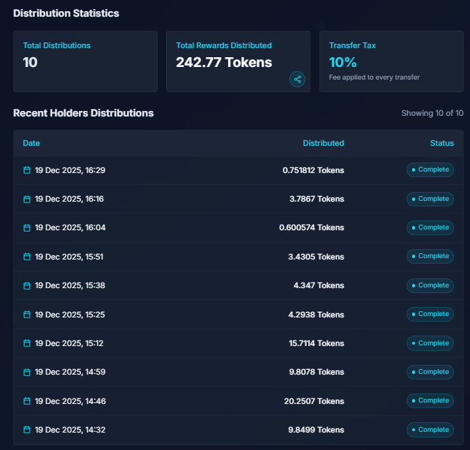Viewport: 470px width, 450px height.
Task: Click calendar icon beside 19 Dec 2025, 16:04
Action: coord(27,228)
